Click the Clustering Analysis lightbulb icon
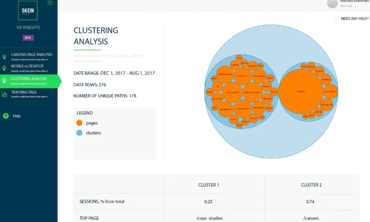Image resolution: width=370 pixels, height=222 pixels. (x=5, y=81)
